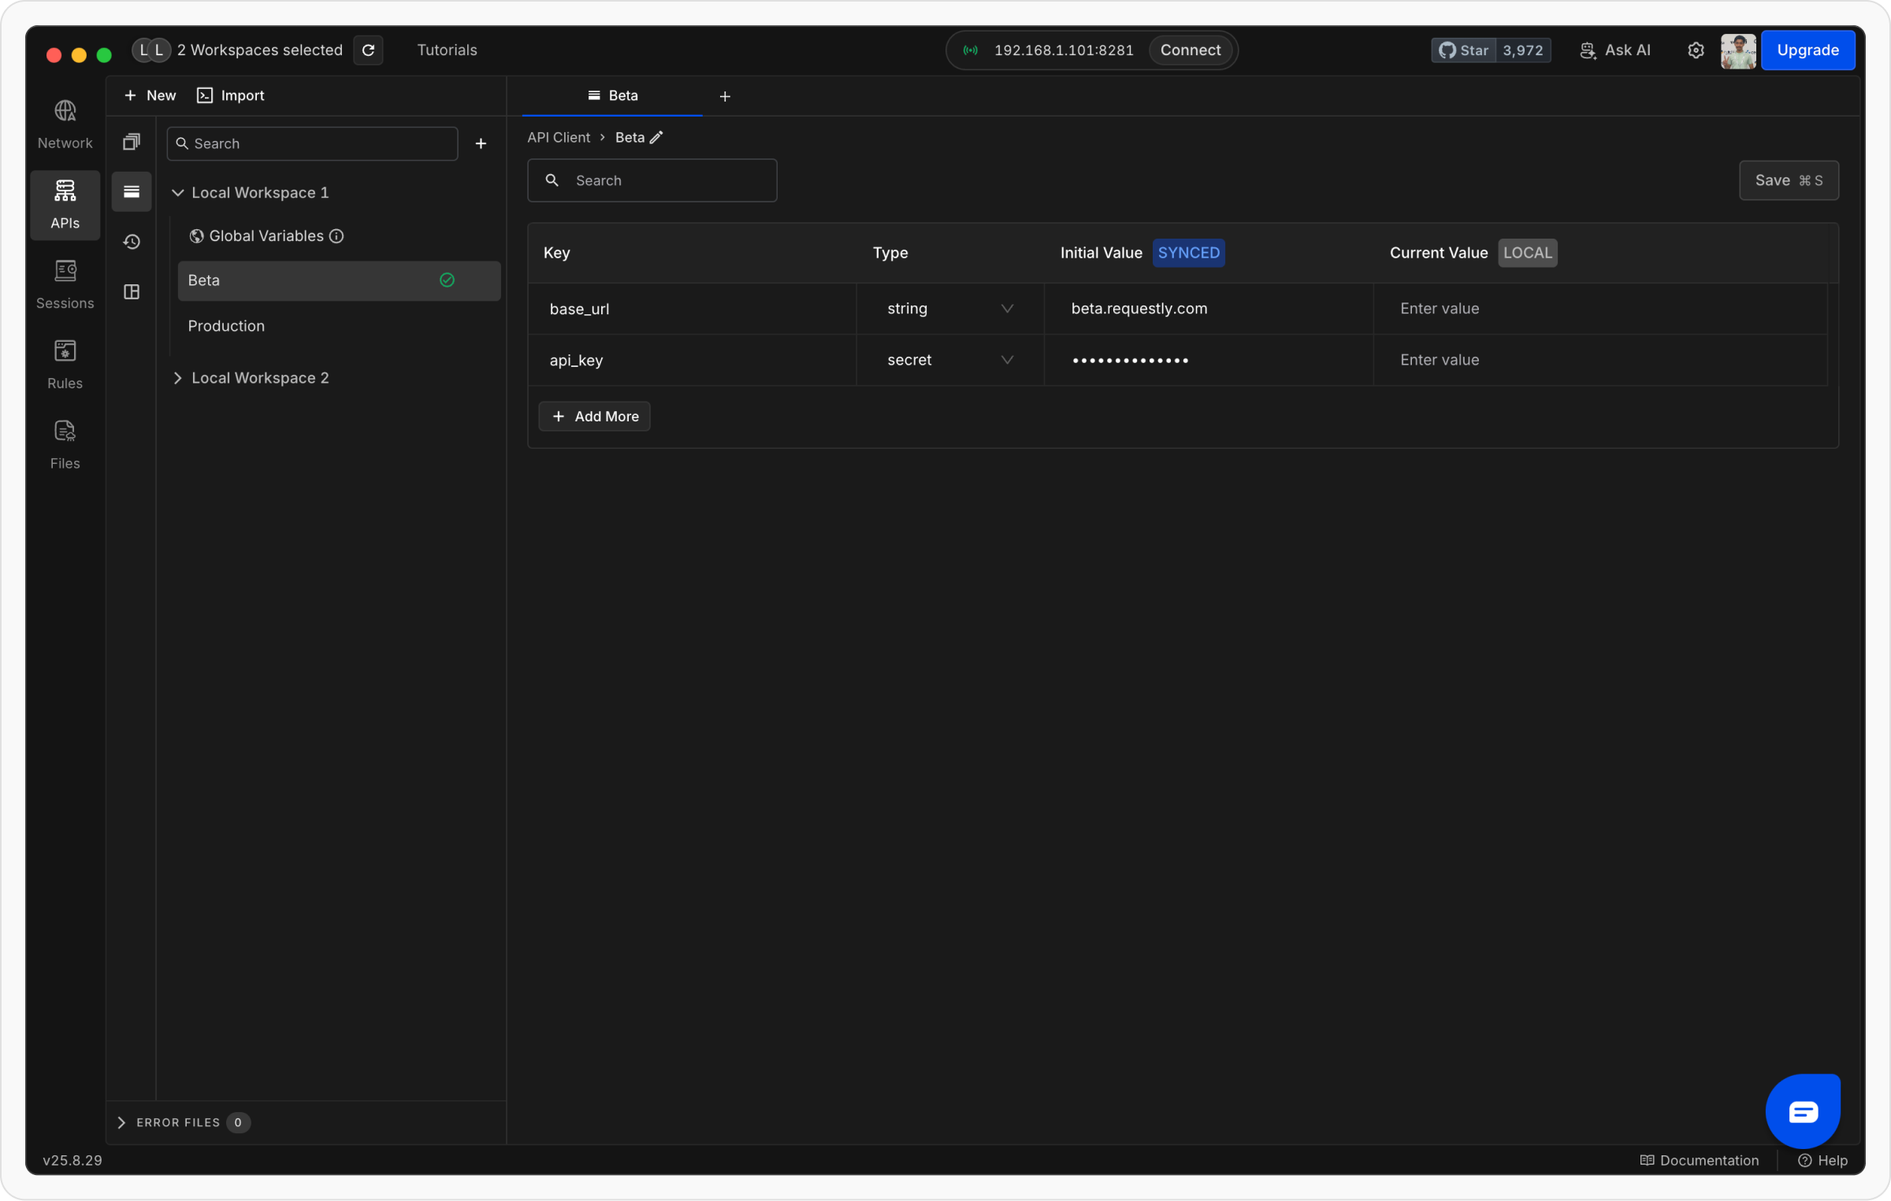
Task: Open the History panel icon
Action: 132,242
